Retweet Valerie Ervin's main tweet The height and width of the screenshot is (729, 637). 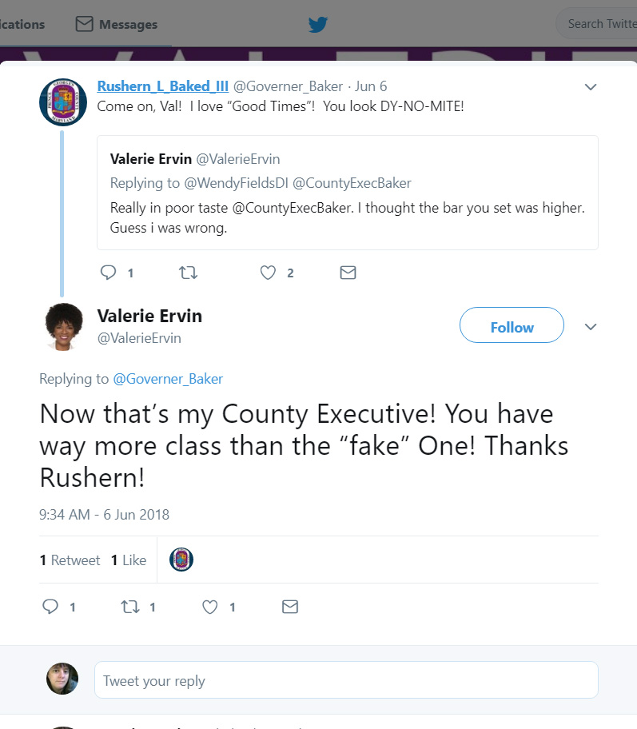tap(129, 607)
